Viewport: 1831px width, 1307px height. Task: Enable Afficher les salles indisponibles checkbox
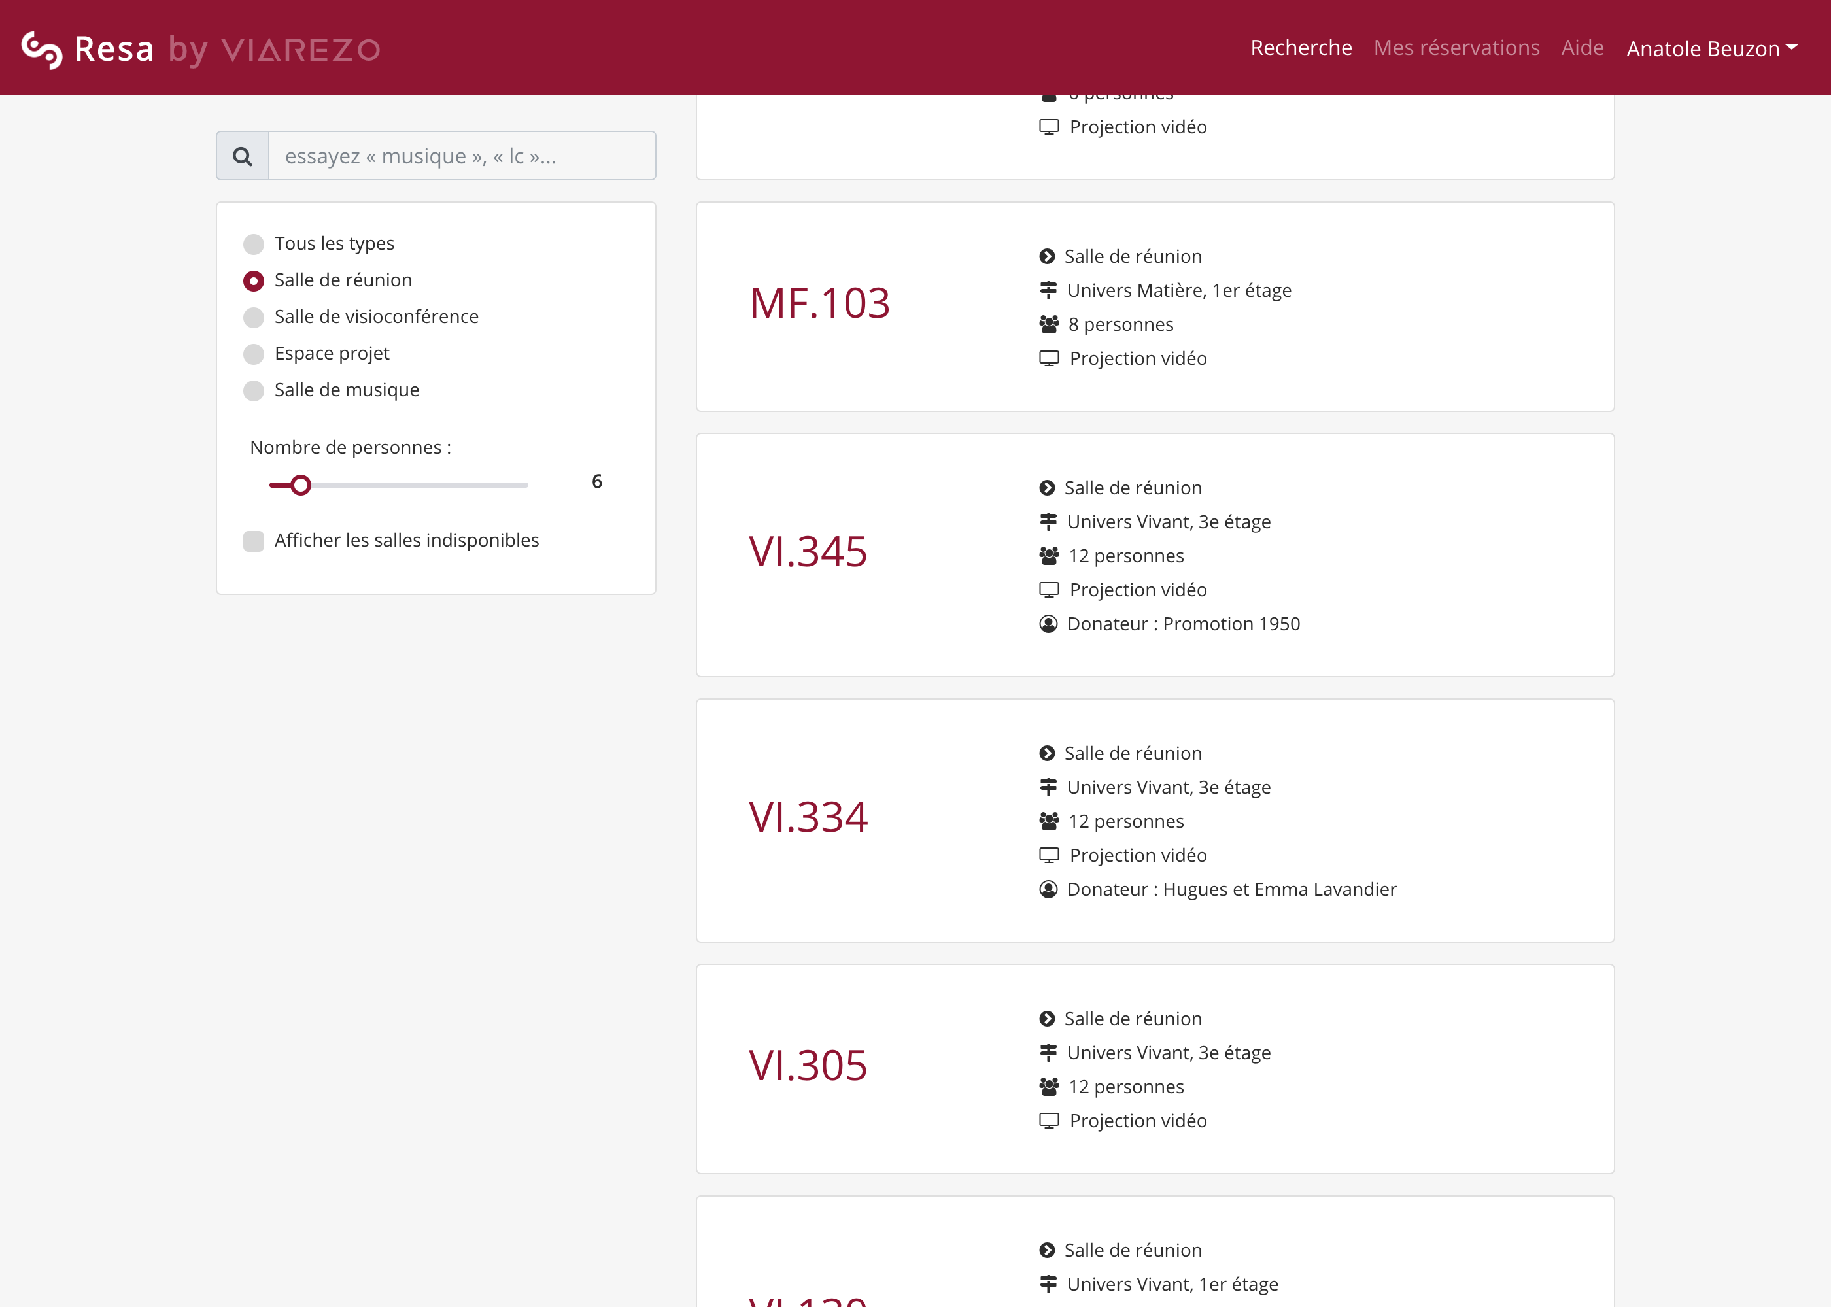click(254, 541)
